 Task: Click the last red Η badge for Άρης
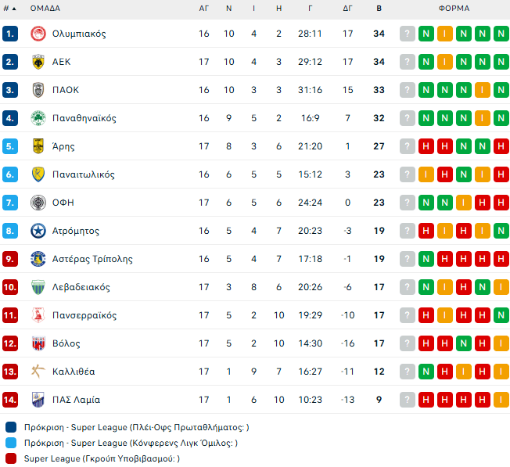click(501, 146)
